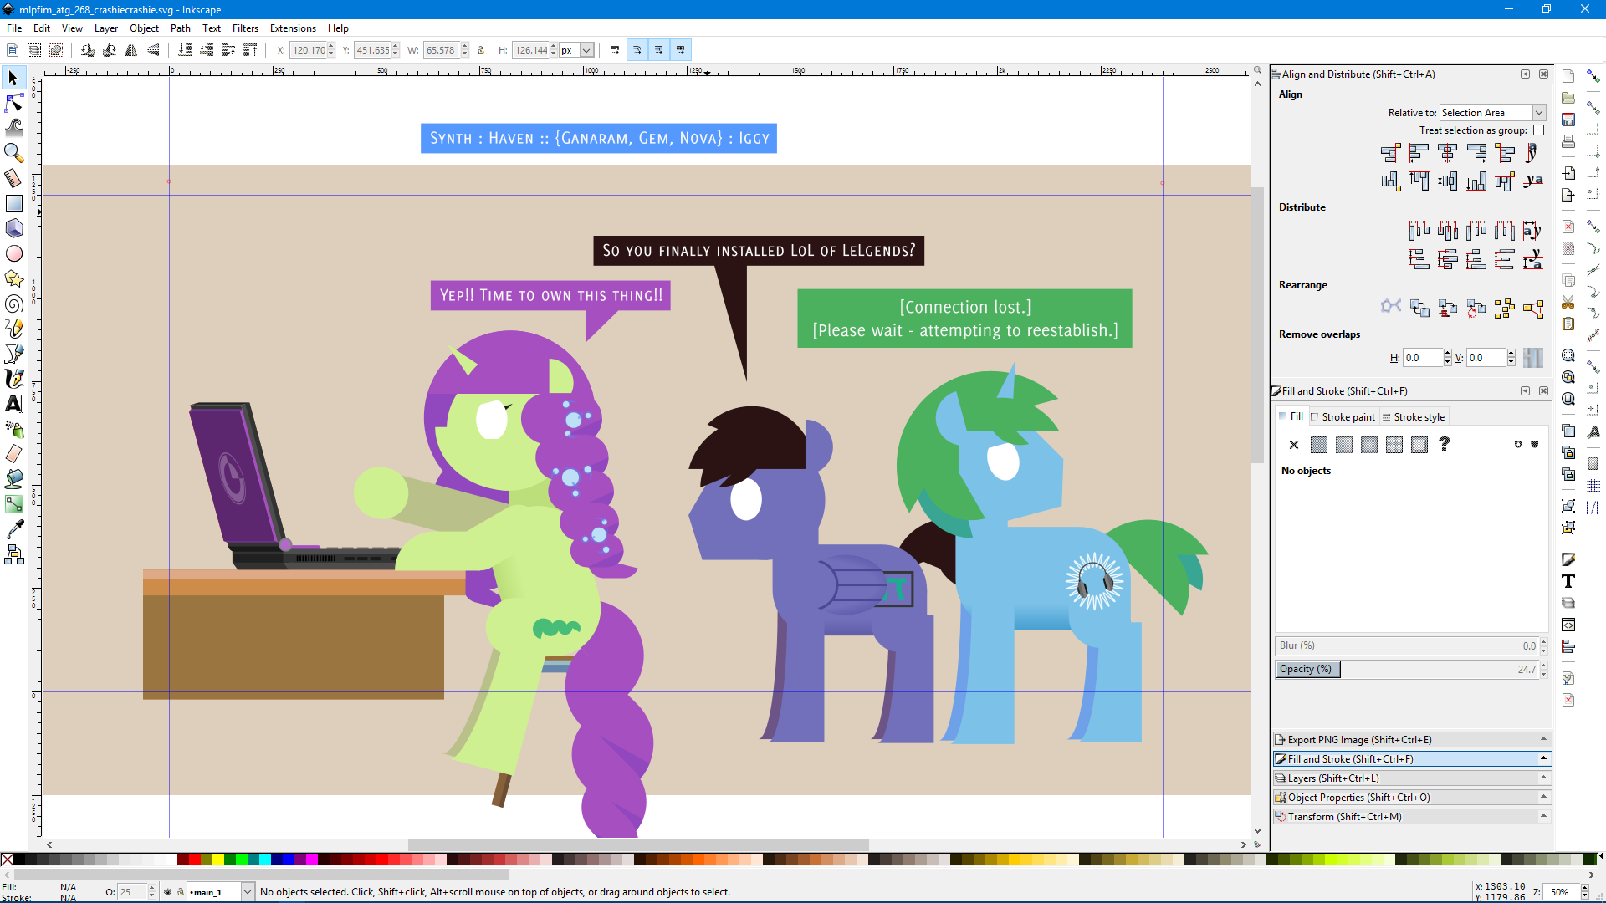Image resolution: width=1606 pixels, height=903 pixels.
Task: Click the Cut scissors icon
Action: (x=1568, y=302)
